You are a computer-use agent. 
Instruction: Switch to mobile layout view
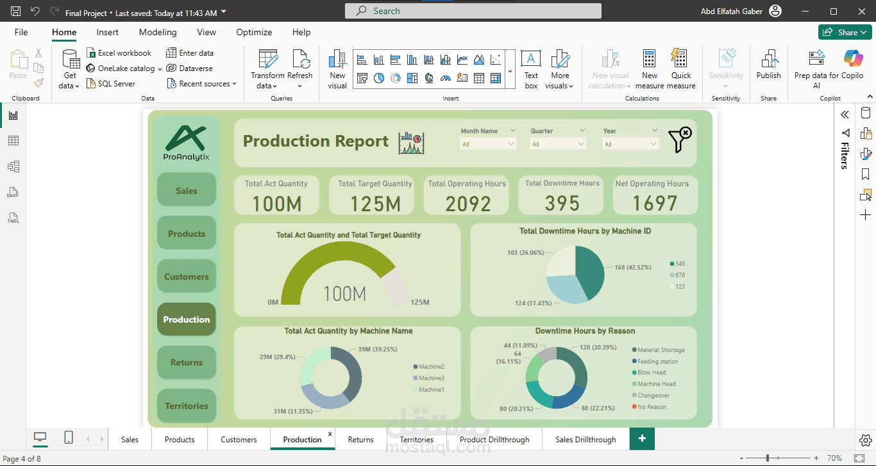(69, 438)
